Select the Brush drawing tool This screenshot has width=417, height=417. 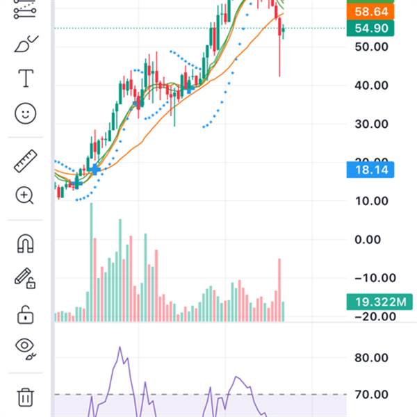[x=26, y=44]
